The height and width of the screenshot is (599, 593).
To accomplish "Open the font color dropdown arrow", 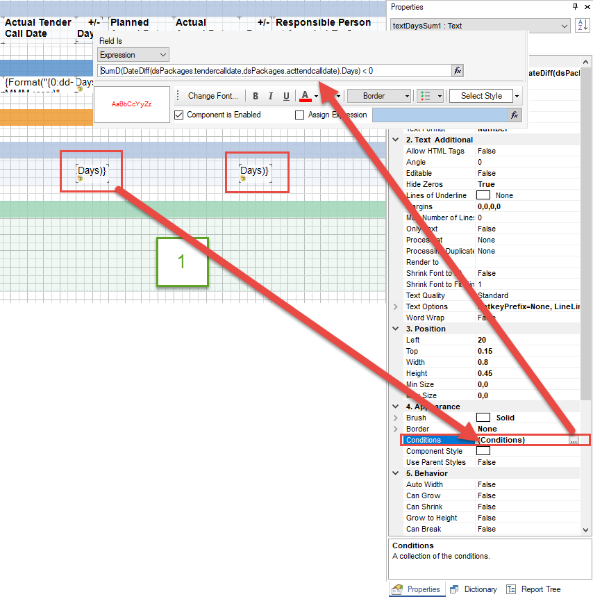I will click(x=316, y=97).
